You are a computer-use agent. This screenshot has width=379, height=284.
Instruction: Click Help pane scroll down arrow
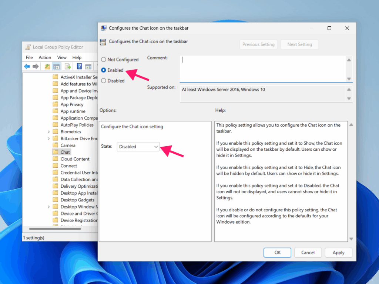[x=351, y=239]
